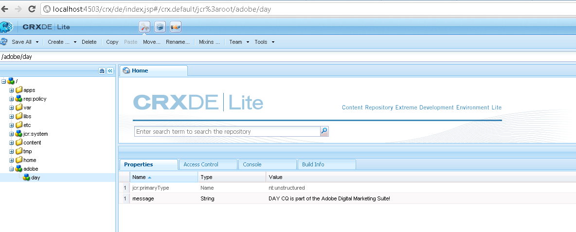Click the jcr:primaryType name cell
This screenshot has width=576, height=232.
(164, 188)
